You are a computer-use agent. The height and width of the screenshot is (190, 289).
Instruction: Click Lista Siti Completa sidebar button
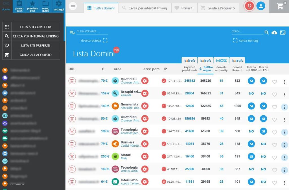(31, 27)
